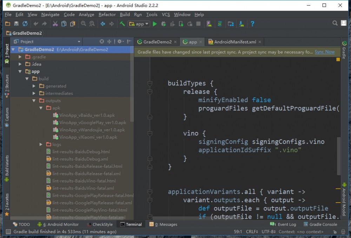Open the AVD Manager from the toolbar
Viewport: 351px width, 238px height.
tap(209, 24)
